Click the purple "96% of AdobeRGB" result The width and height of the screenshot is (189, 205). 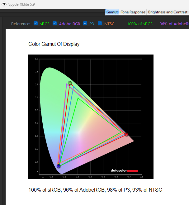pyautogui.click(x=174, y=24)
